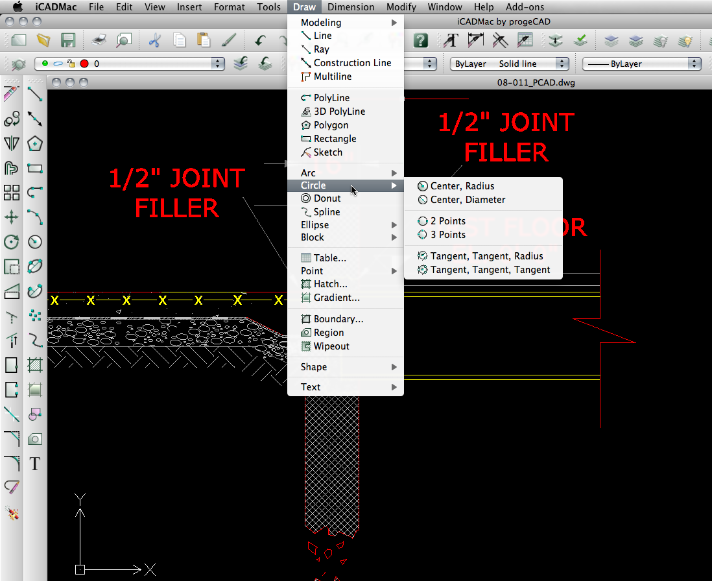Save the drawing with the floppy disk icon
This screenshot has width=712, height=581.
pyautogui.click(x=68, y=40)
